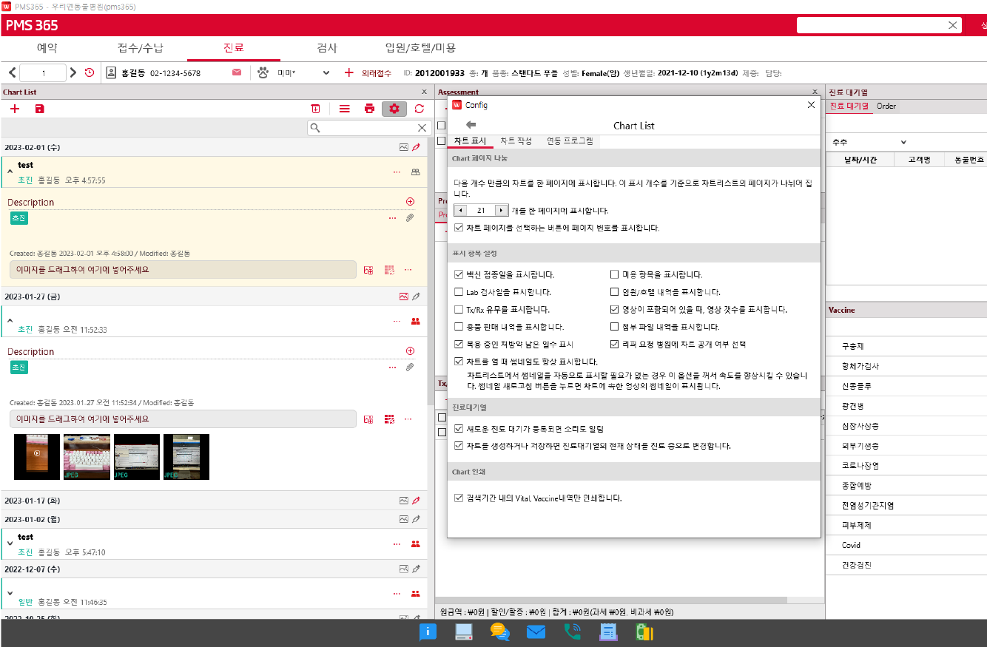Open the phone call icon in the bottom taskbar
The width and height of the screenshot is (987, 647).
tap(572, 631)
